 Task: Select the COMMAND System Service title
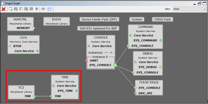point(146,27)
